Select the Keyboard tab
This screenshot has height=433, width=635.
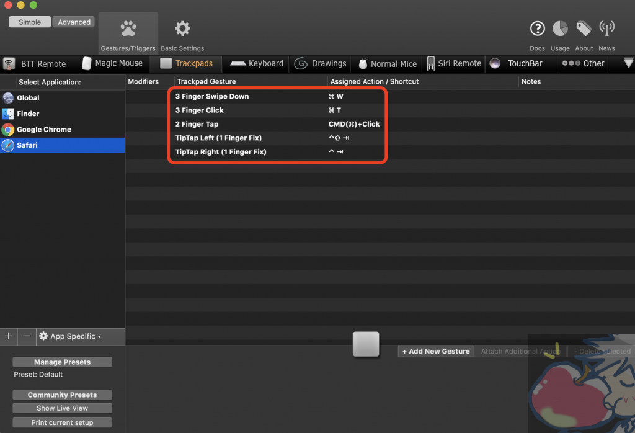[x=257, y=63]
